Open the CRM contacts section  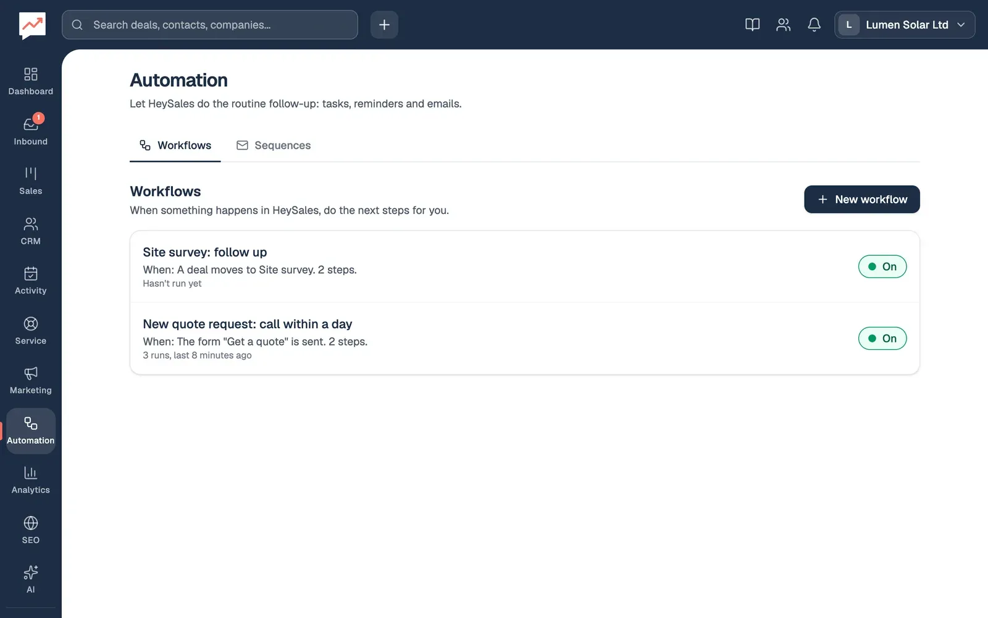click(x=31, y=231)
